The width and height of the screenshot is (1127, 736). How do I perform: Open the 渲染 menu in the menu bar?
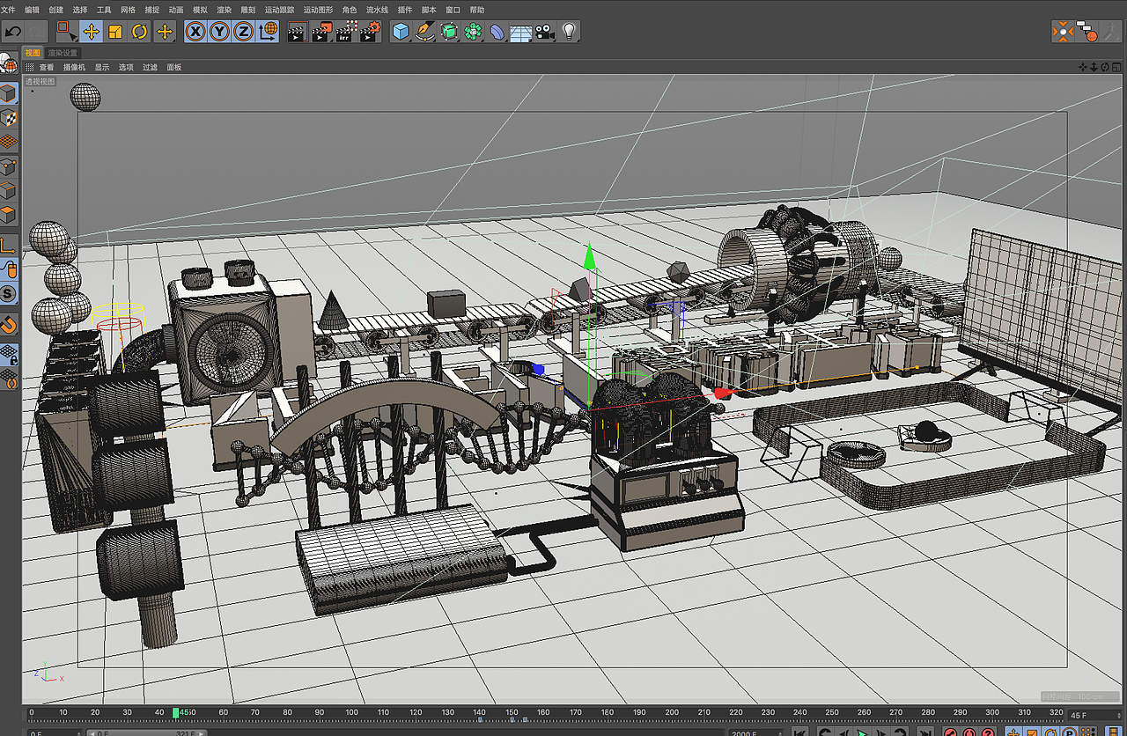[225, 10]
